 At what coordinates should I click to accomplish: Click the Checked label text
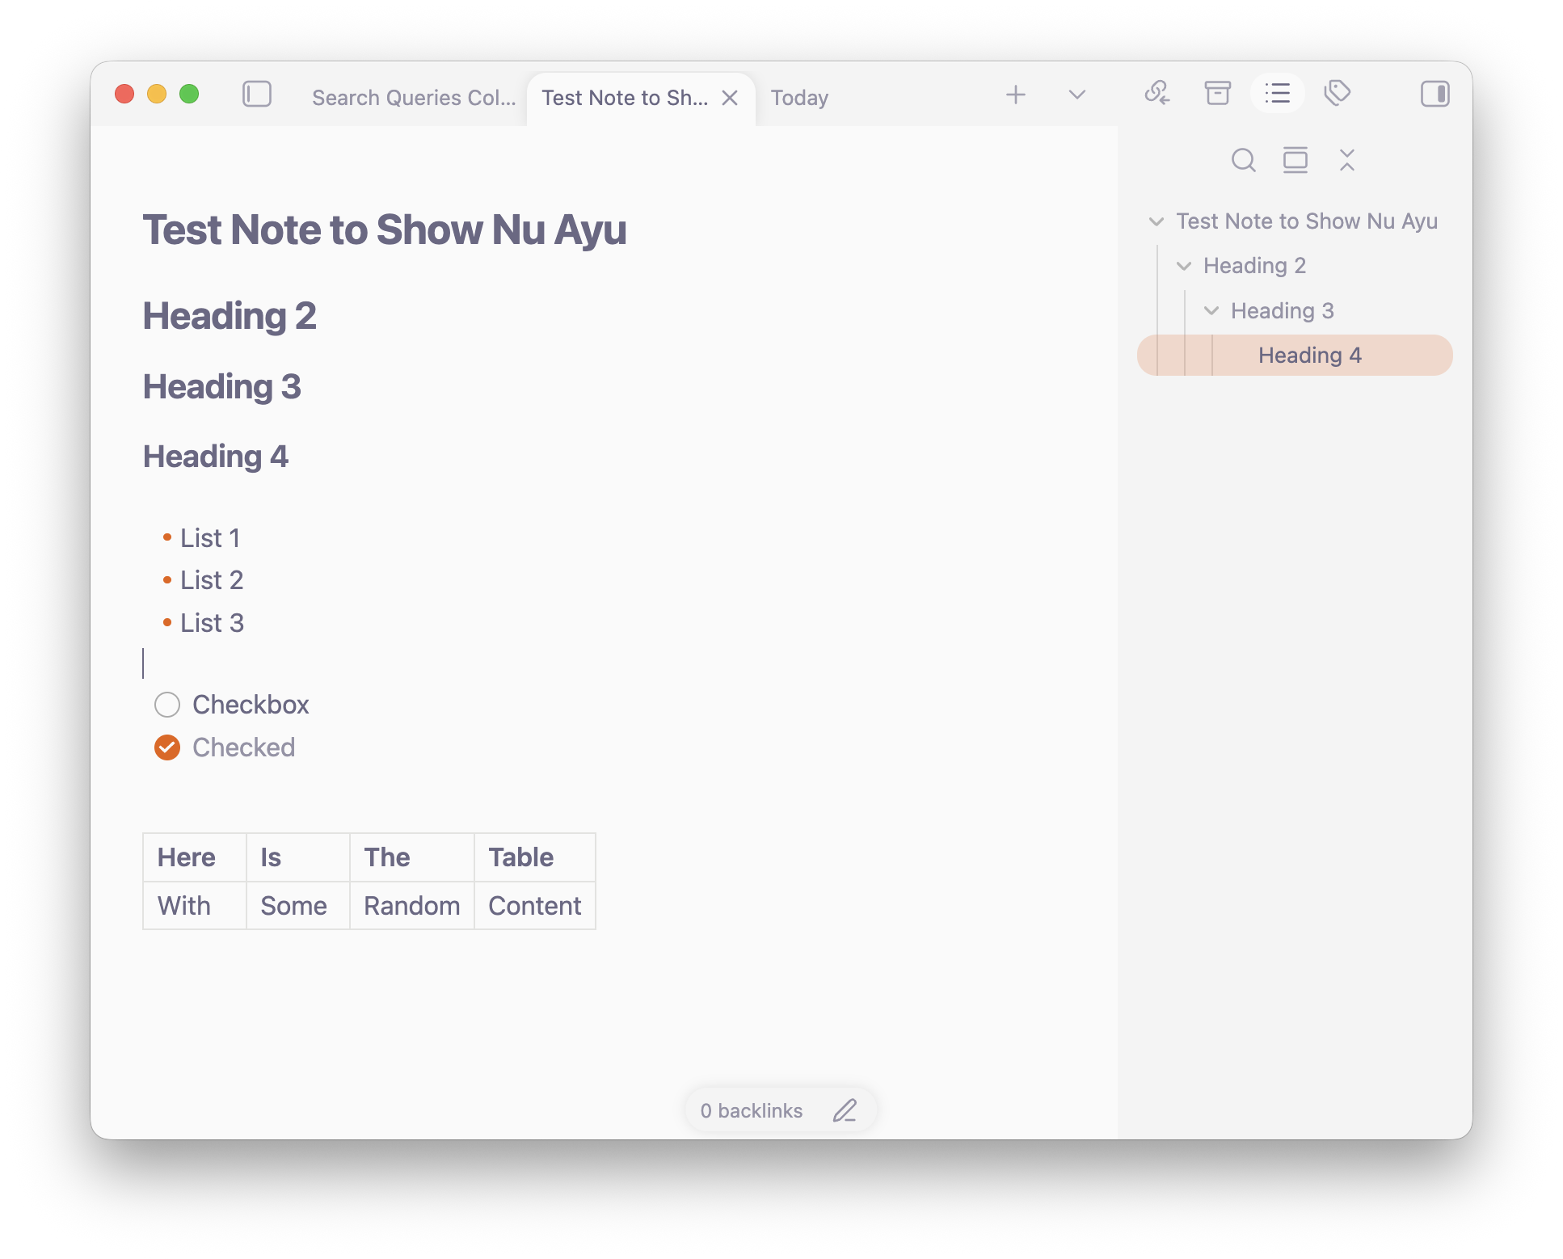[x=244, y=747]
